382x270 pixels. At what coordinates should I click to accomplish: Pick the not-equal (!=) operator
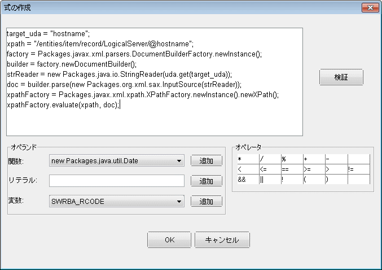coord(359,169)
